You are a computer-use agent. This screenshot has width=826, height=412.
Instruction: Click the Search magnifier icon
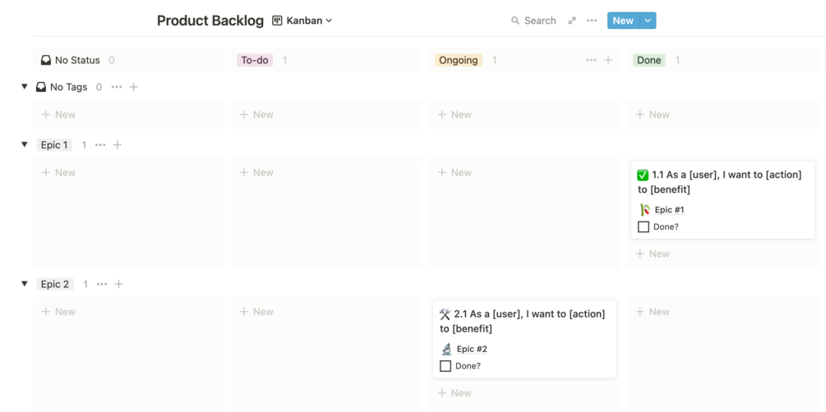(515, 21)
